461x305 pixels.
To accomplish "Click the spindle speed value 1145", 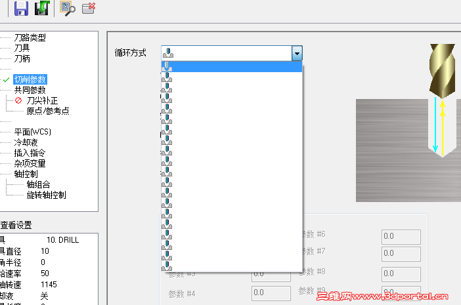I will pyautogui.click(x=49, y=285).
